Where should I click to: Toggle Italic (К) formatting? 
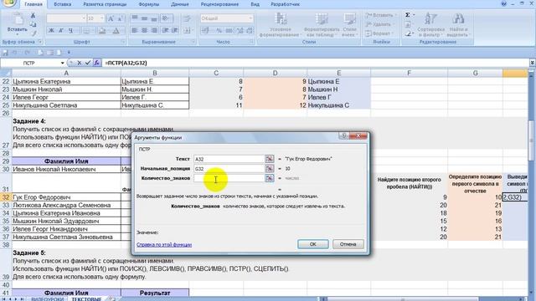61,31
